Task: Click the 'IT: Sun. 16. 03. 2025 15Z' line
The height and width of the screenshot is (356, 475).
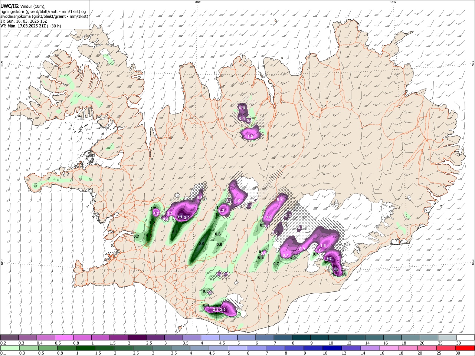Action: point(24,21)
